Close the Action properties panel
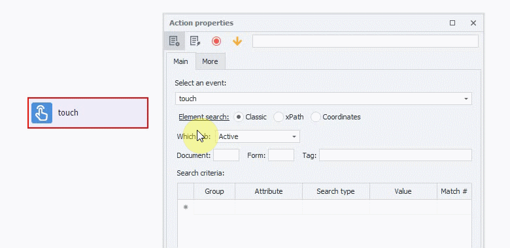Viewport: 510px width, 248px height. [x=473, y=23]
